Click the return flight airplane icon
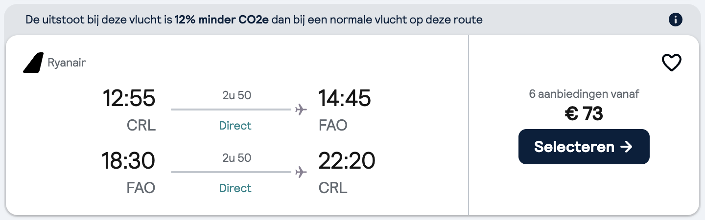 tap(301, 172)
